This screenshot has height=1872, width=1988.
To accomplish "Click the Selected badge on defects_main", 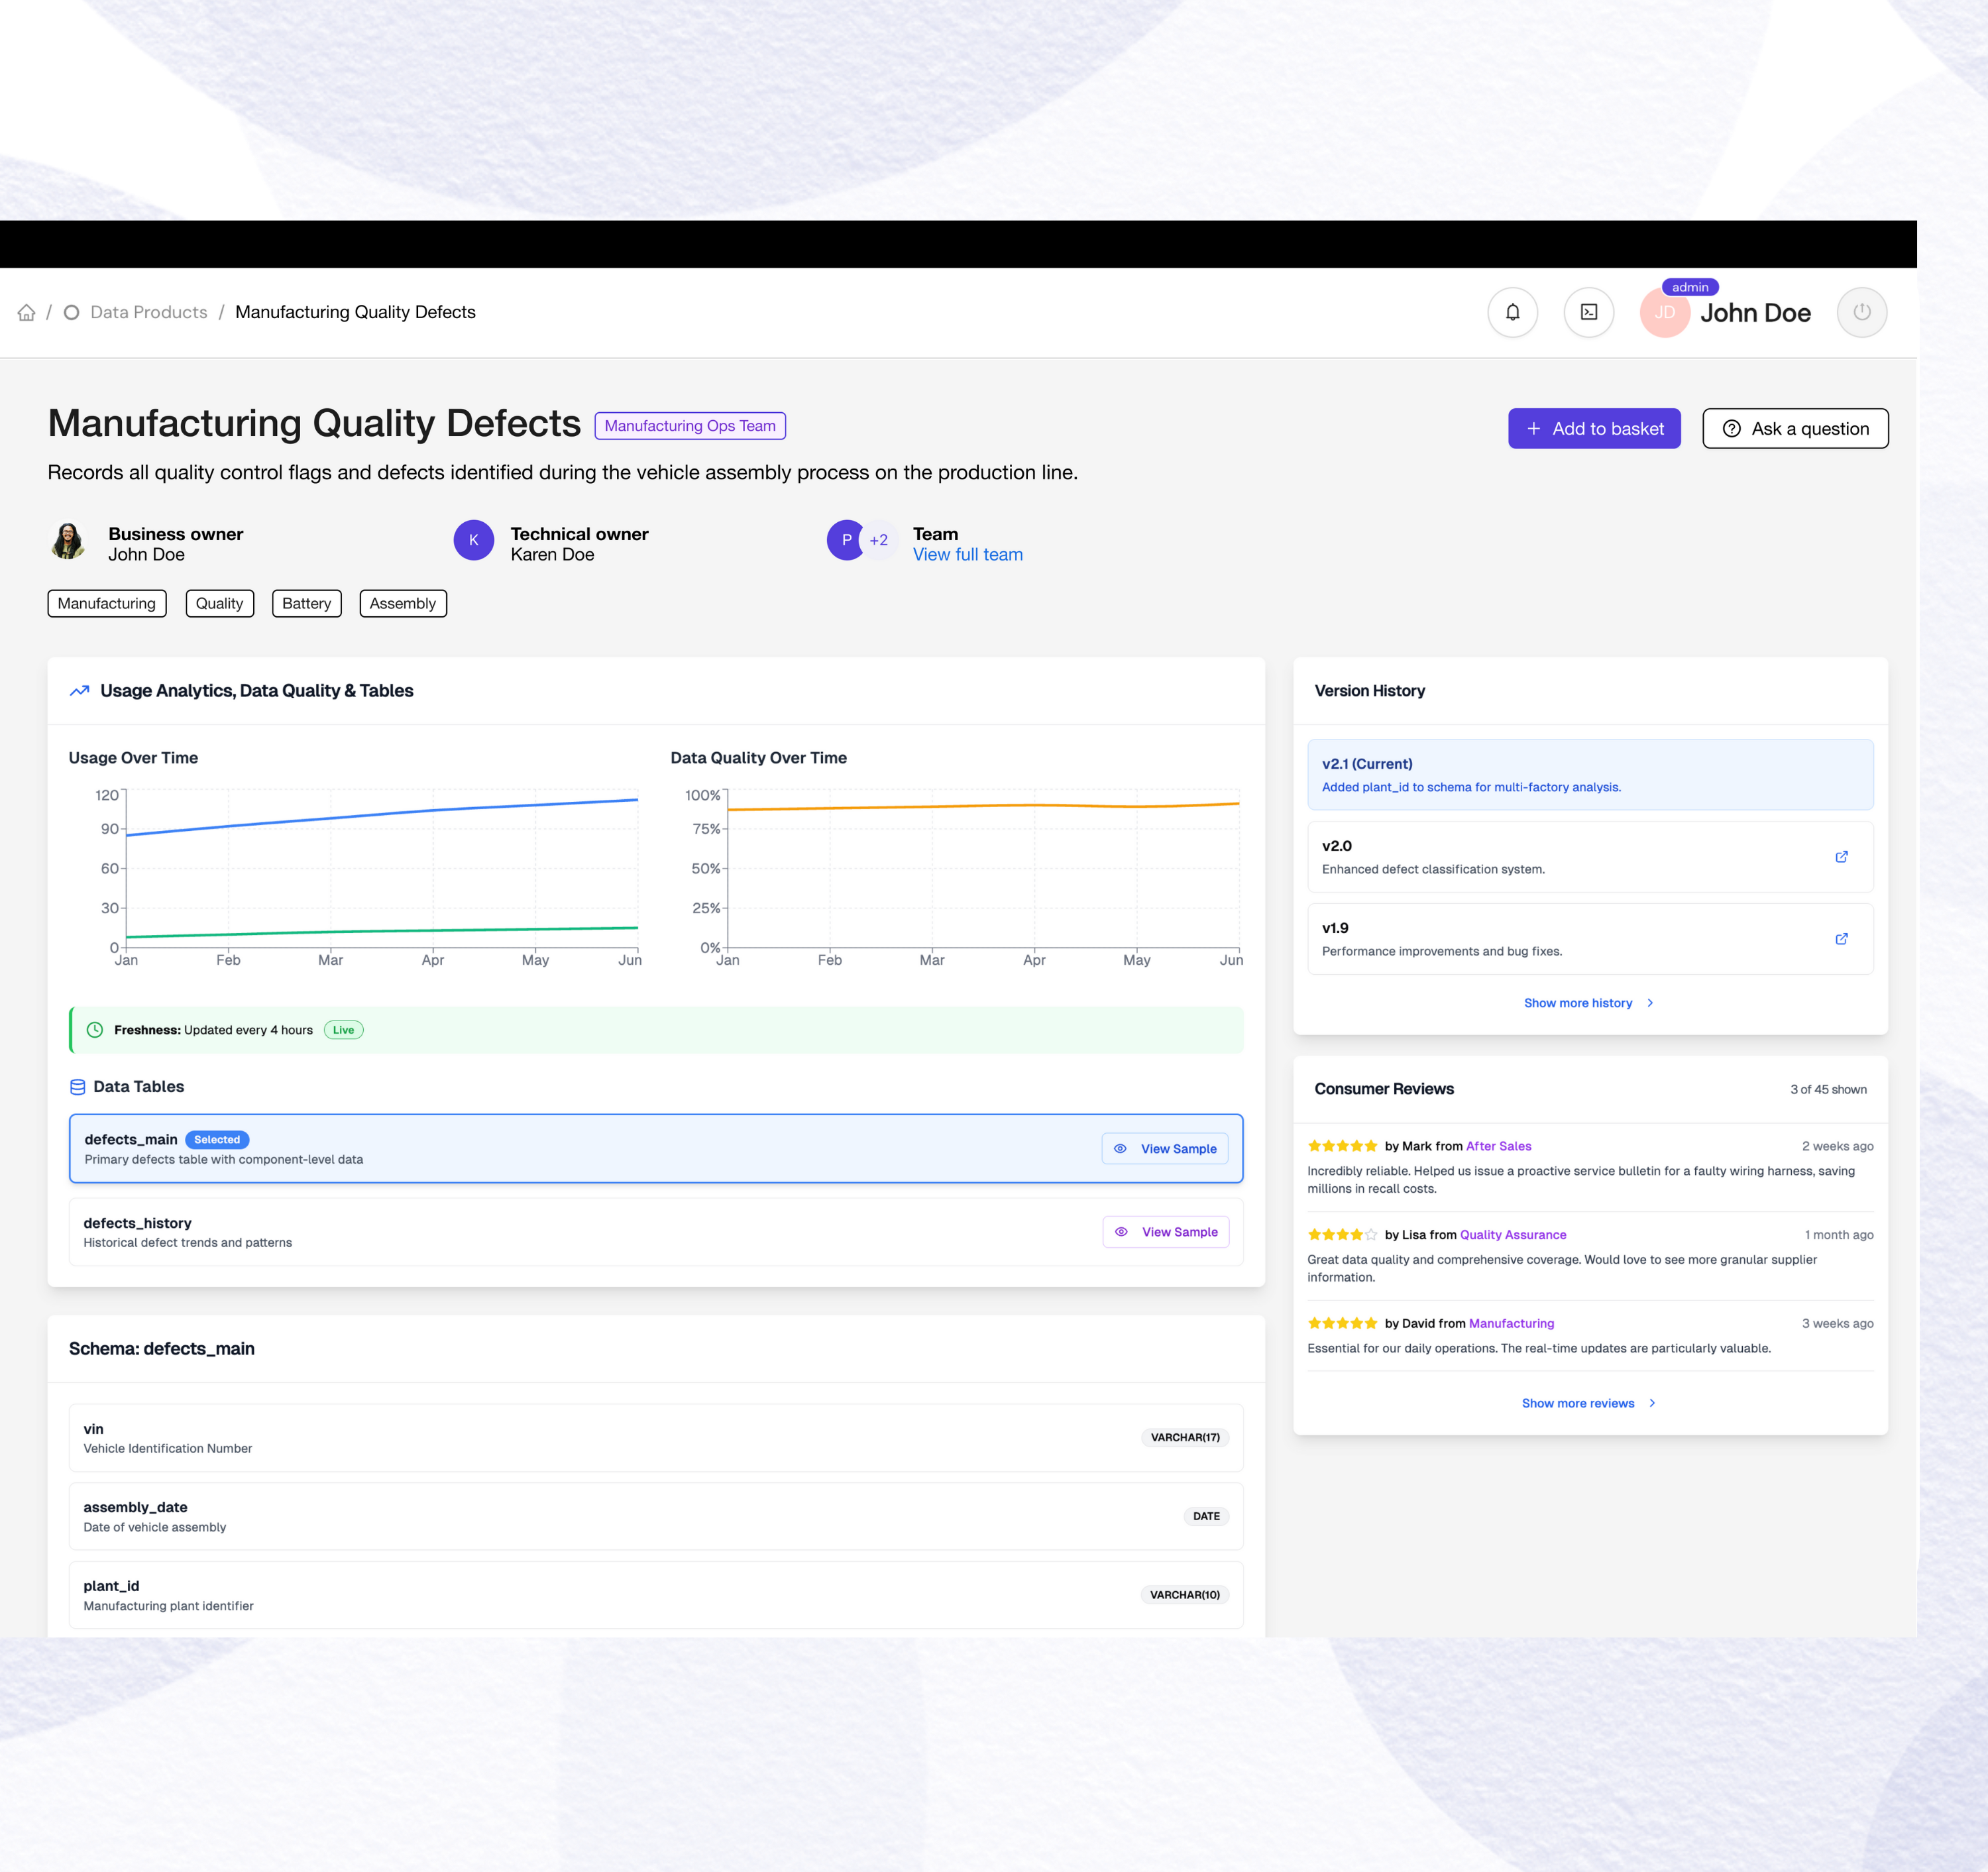I will pos(217,1140).
